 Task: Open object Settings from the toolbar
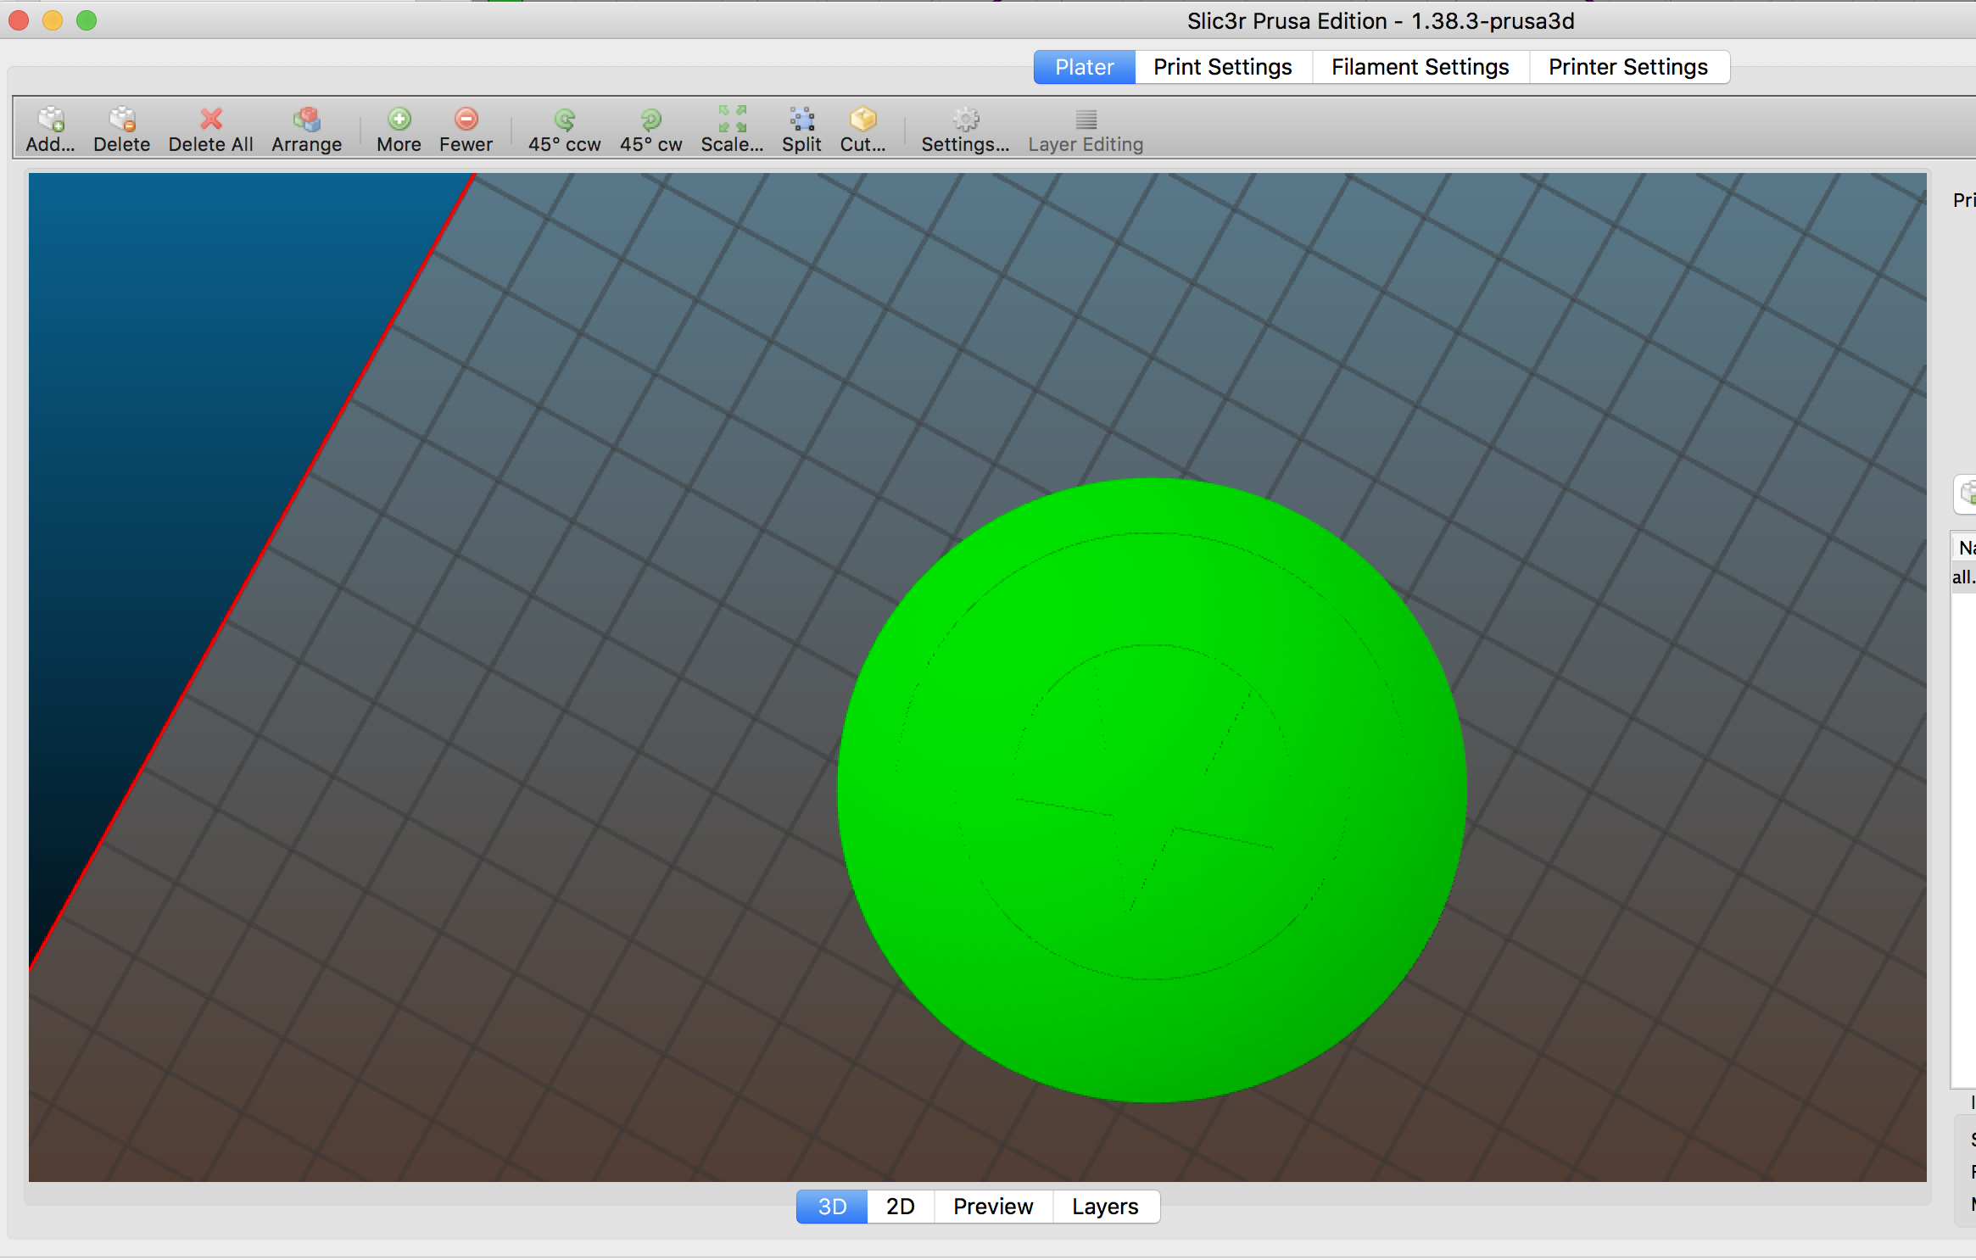(965, 128)
